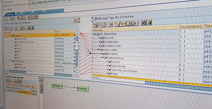Screen dimensions: 212x109
Task: Select the left Adresszeil... source field box
Action: click(57, 86)
